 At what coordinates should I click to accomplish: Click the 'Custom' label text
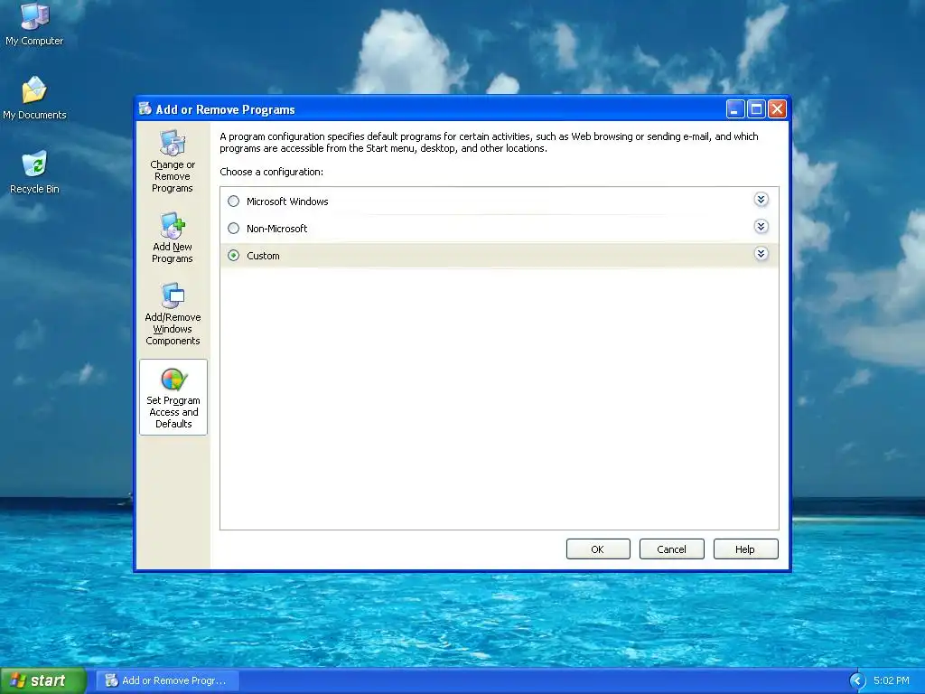point(263,256)
